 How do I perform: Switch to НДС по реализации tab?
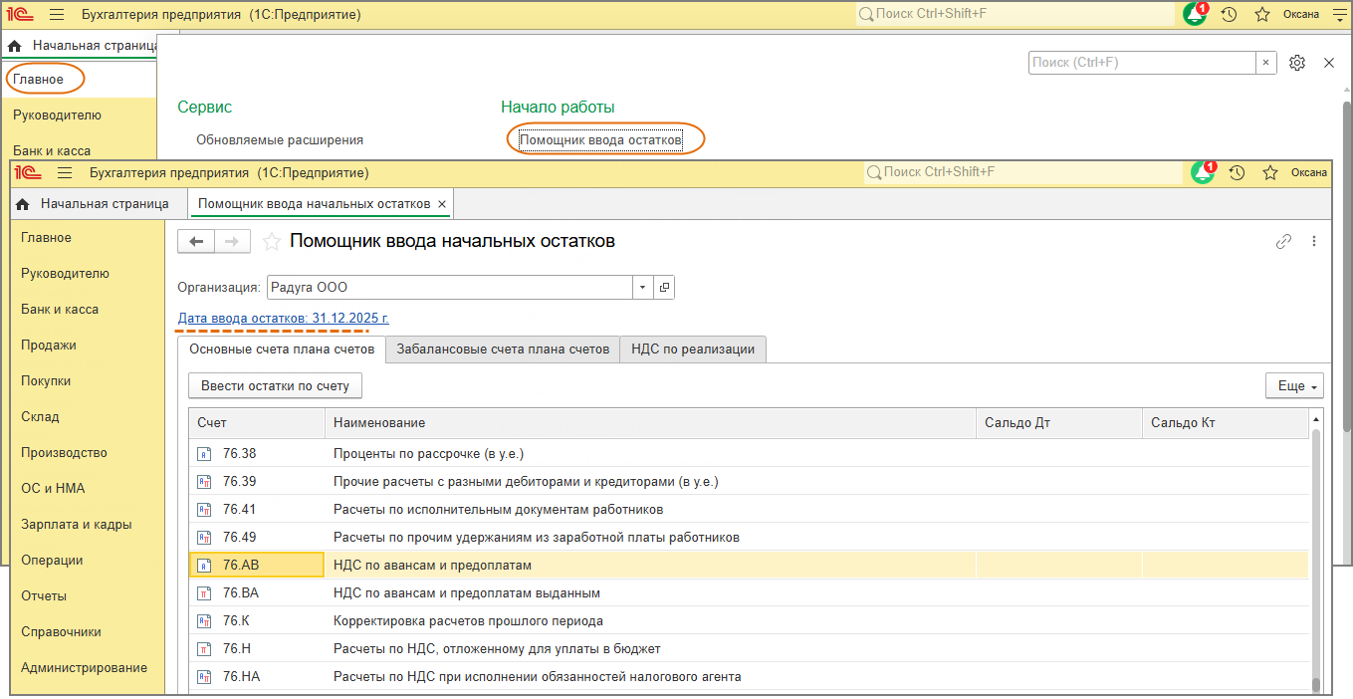click(693, 349)
